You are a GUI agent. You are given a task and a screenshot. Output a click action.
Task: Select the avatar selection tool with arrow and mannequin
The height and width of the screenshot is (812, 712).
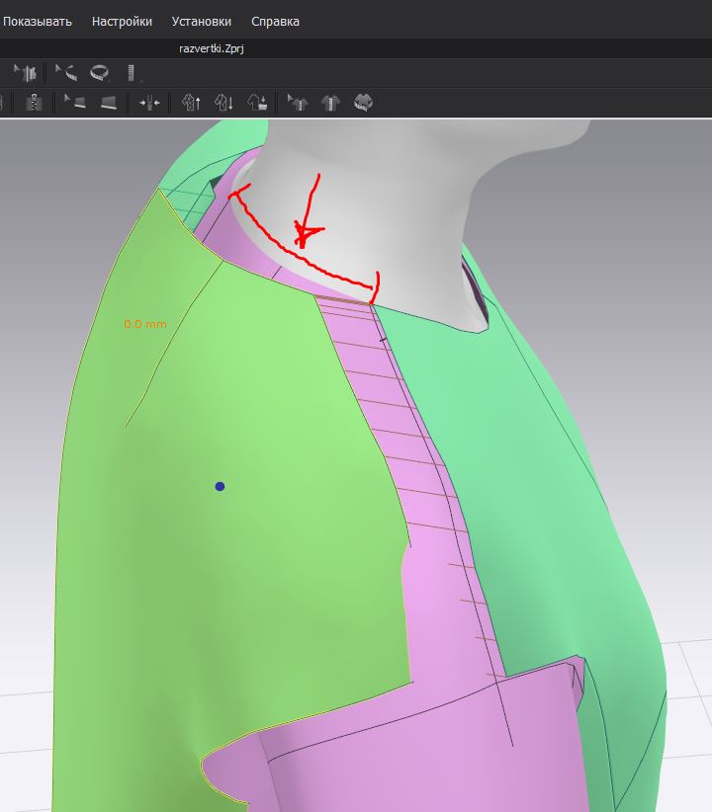click(x=25, y=73)
